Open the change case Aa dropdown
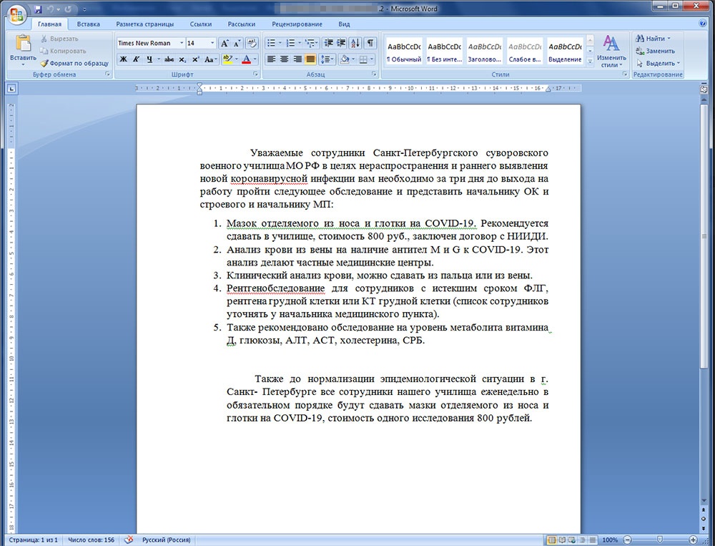The width and height of the screenshot is (715, 546). [210, 59]
